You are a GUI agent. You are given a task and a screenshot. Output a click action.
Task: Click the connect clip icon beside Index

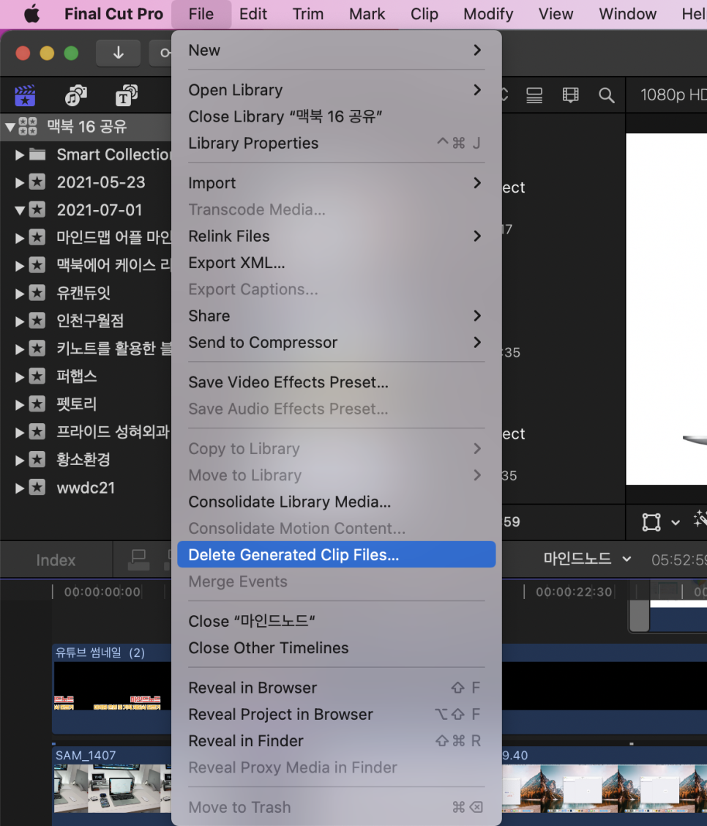pyautogui.click(x=139, y=559)
